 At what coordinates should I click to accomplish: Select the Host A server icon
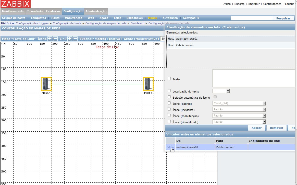click(x=46, y=84)
